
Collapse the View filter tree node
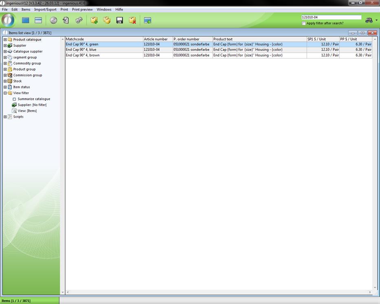(5, 93)
